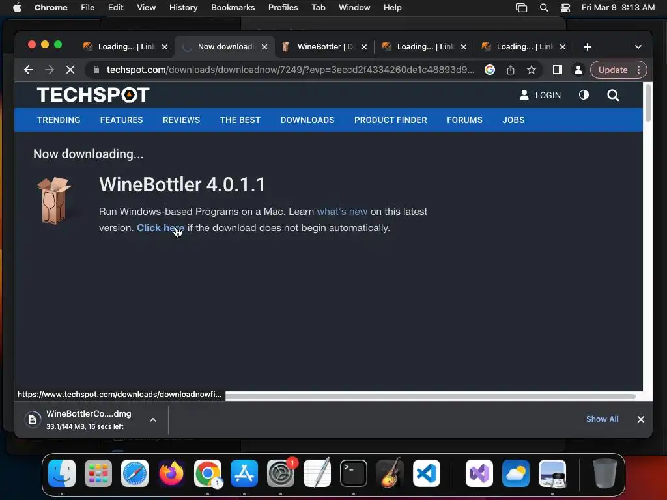Open Visual Studio Code from Dock
The image size is (667, 500).
point(427,473)
